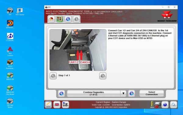Click the connector location photo
Image resolution: width=183 pixels, height=115 pixels.
[x=78, y=50]
